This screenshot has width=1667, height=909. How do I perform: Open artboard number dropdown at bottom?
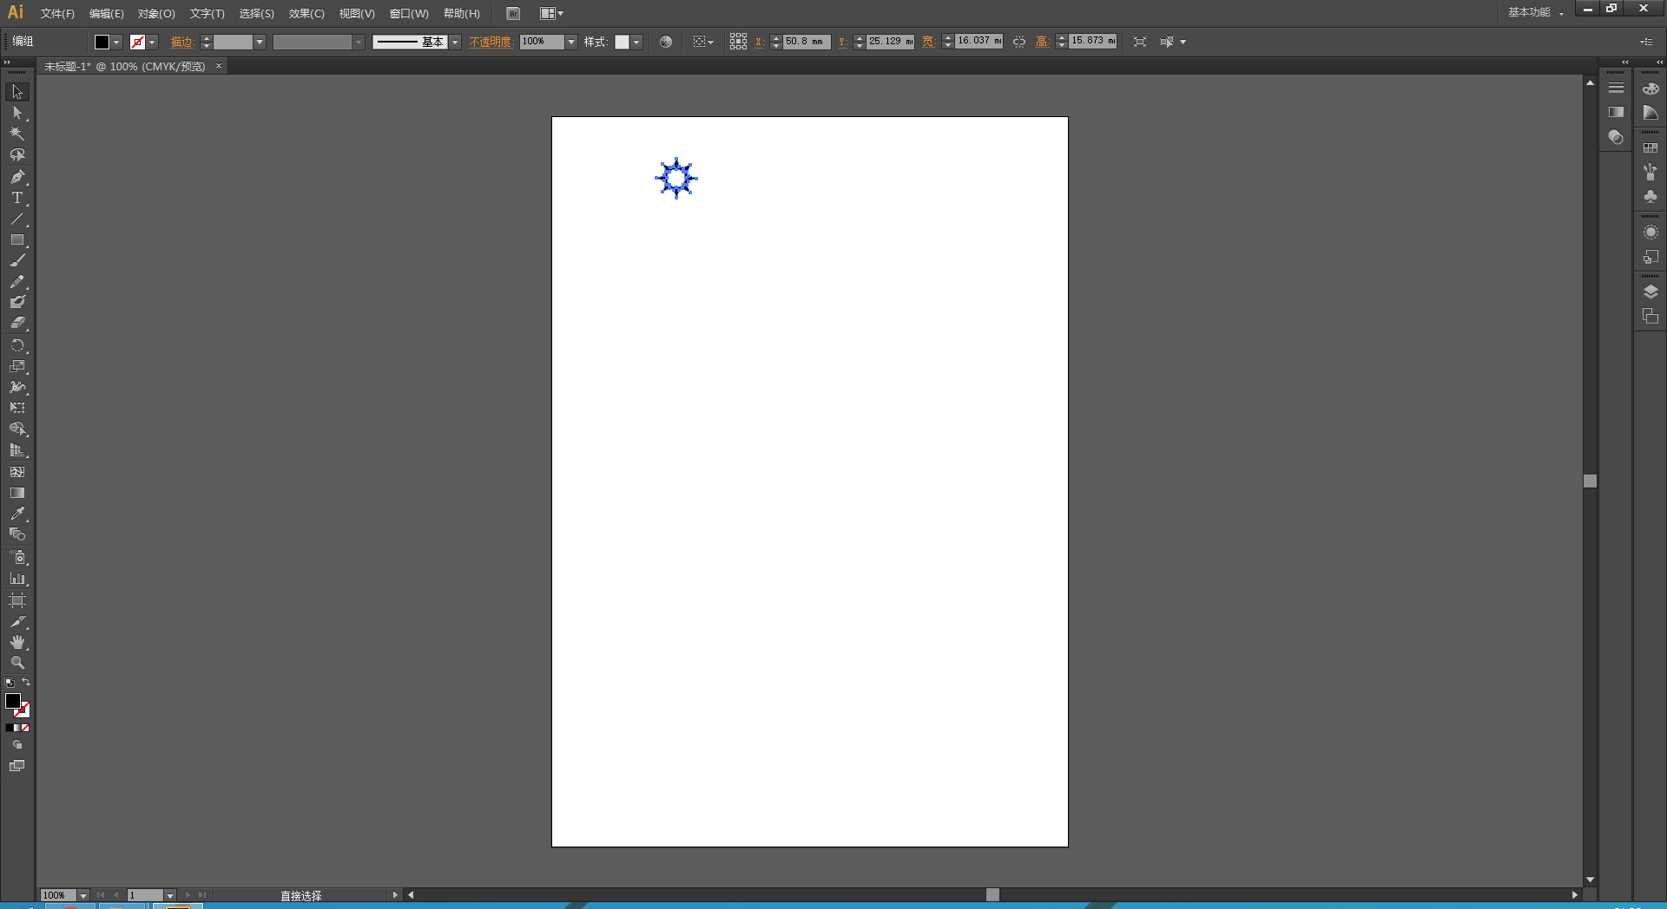pos(169,895)
